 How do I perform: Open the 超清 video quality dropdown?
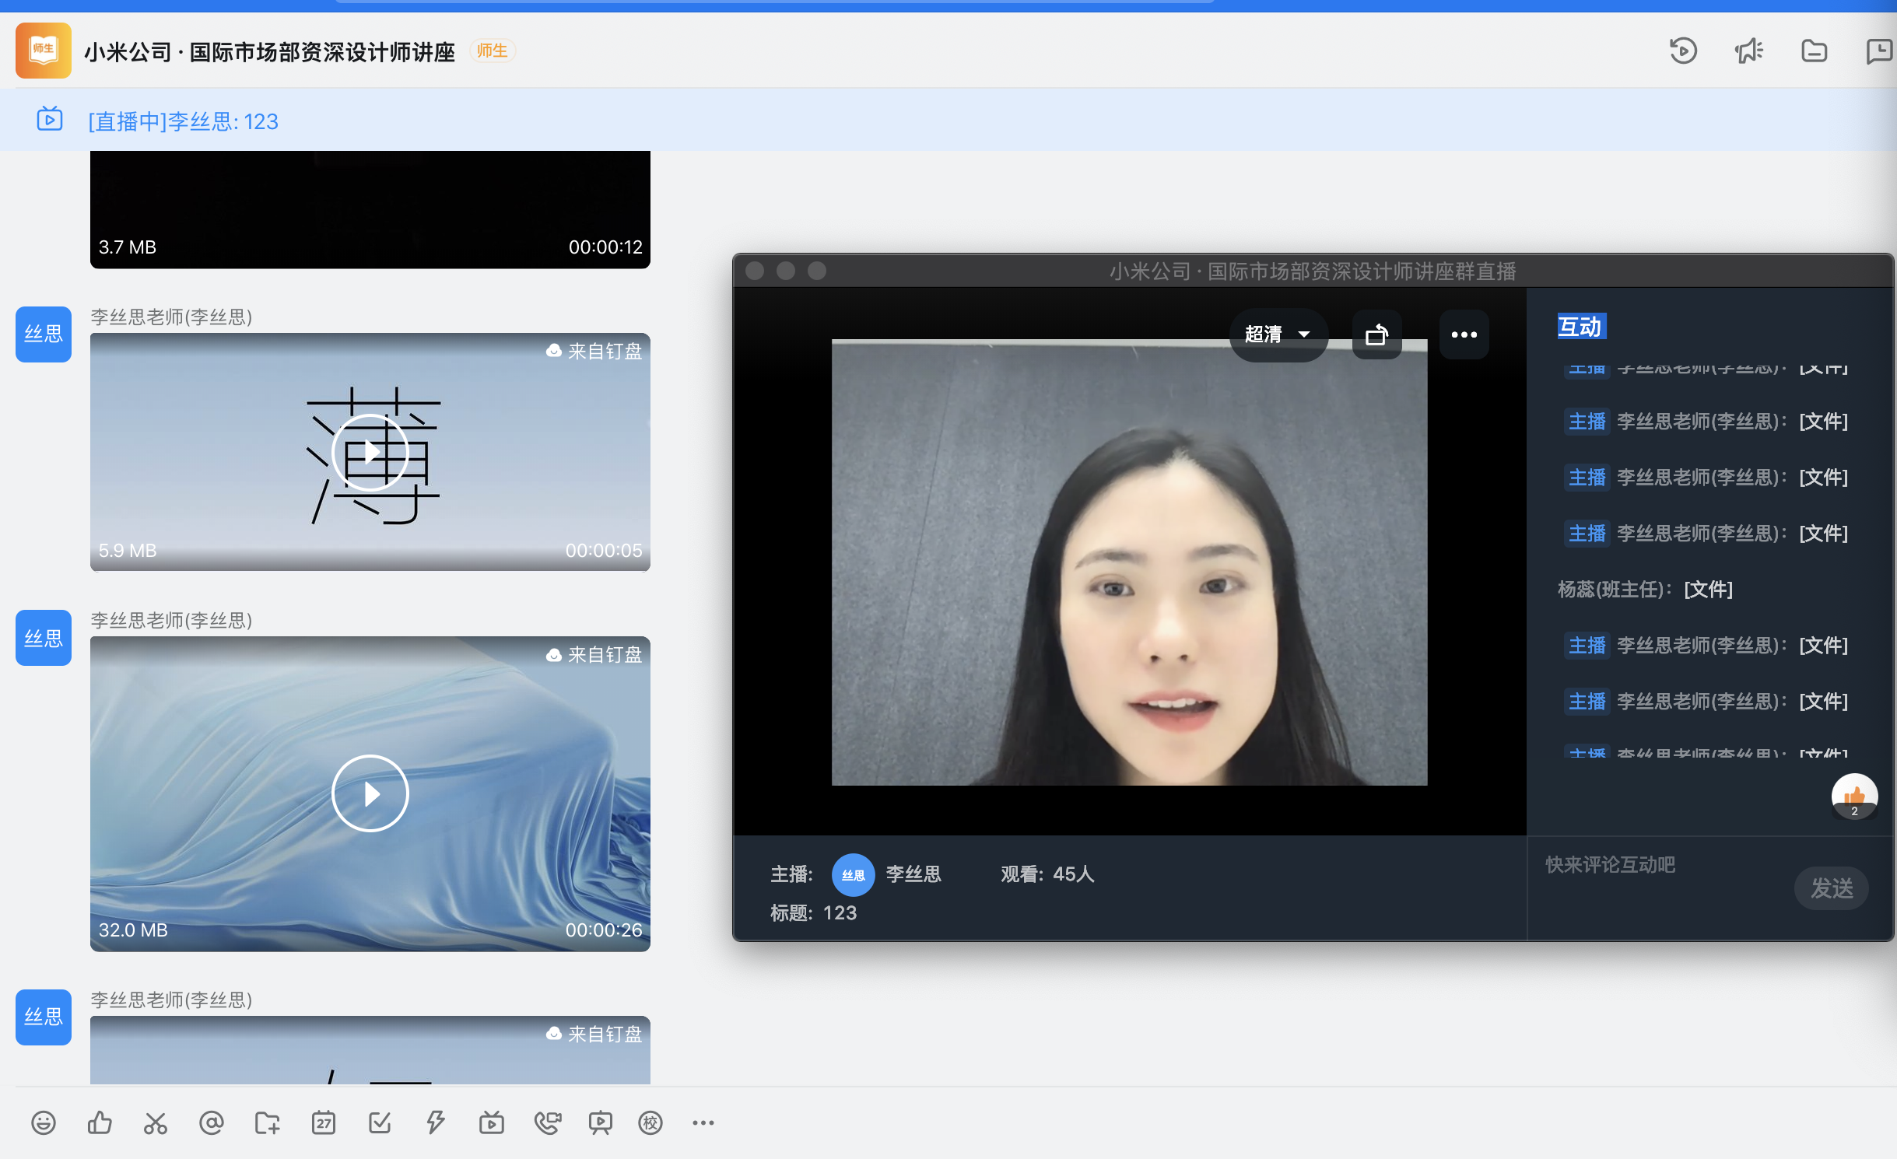1278,334
